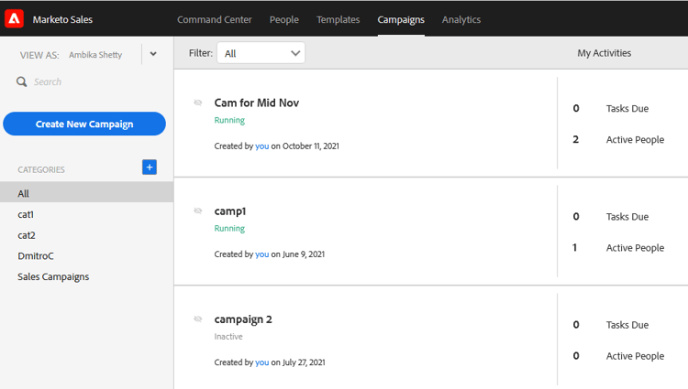Click "you" link under camp1

point(262,254)
